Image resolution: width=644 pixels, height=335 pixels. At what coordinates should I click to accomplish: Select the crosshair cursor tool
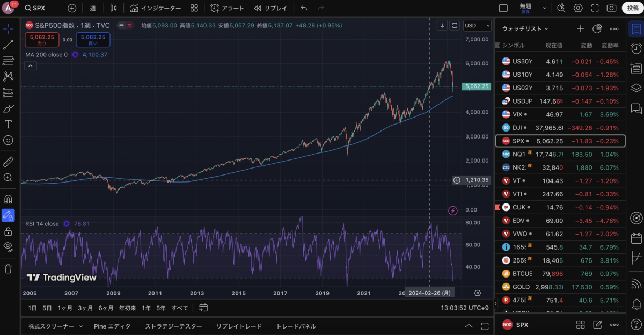point(8,28)
